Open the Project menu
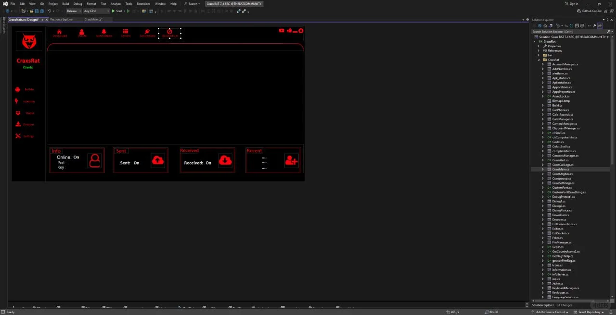616x315 pixels. [53, 3]
